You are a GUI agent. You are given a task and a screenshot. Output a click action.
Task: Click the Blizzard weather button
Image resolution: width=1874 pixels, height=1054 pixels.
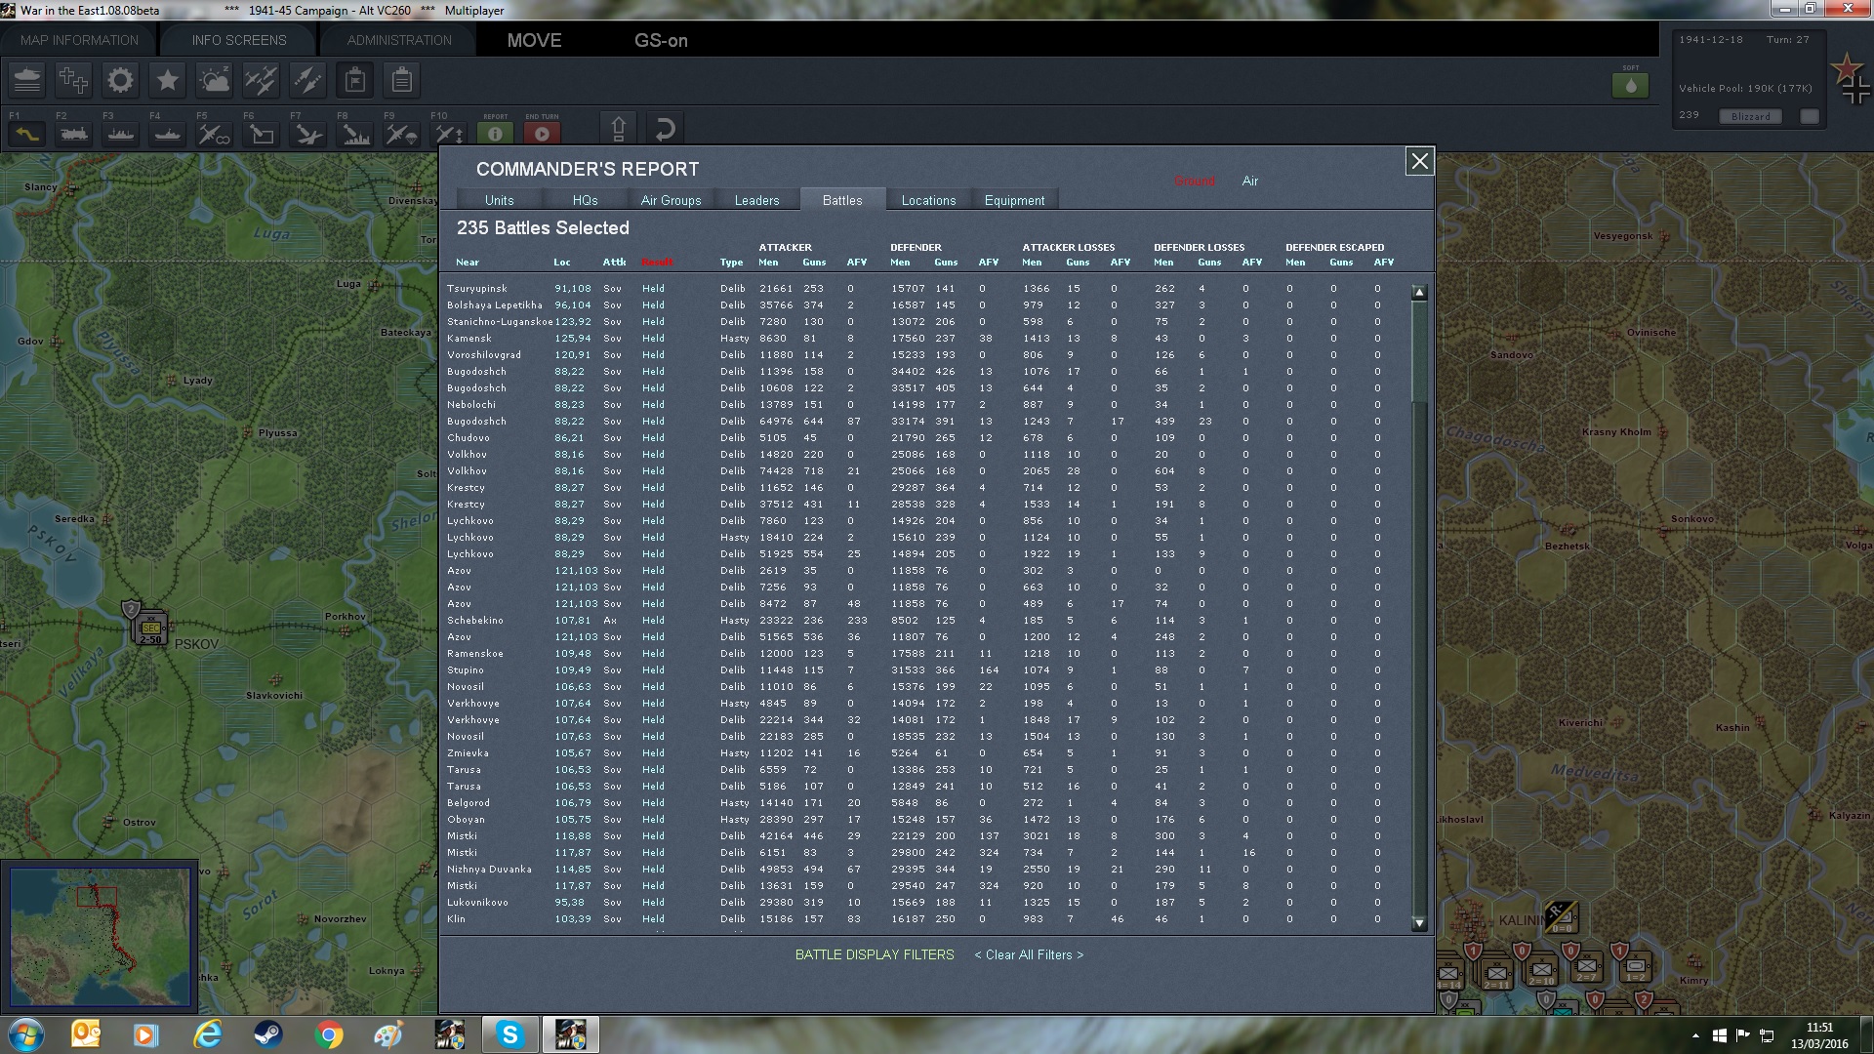1751,116
